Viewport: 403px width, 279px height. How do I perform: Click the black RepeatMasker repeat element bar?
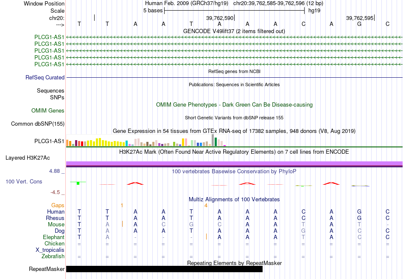[164, 269]
